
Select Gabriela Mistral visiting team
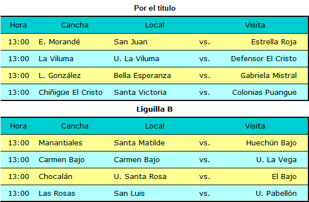click(269, 76)
